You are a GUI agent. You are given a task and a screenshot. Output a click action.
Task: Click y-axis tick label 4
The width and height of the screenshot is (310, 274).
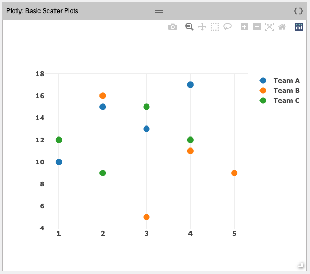point(42,228)
